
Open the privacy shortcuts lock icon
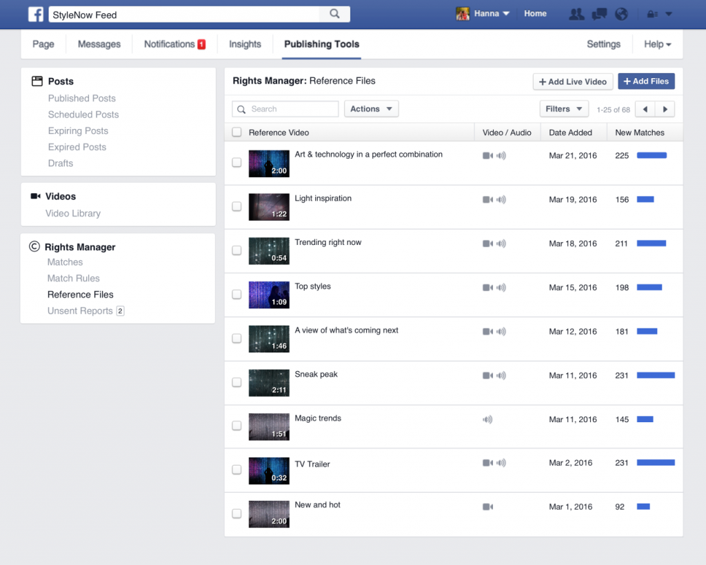652,13
